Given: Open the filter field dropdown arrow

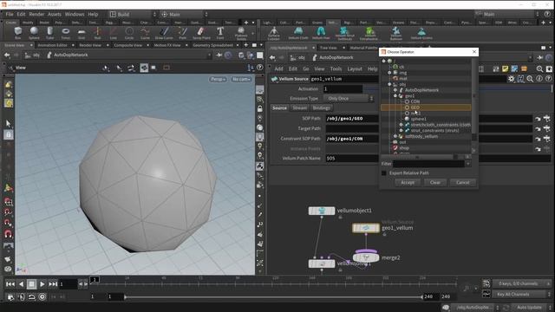Looking at the screenshot, I should pos(468,164).
